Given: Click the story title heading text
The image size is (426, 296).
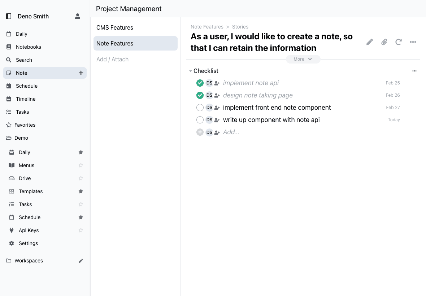Looking at the screenshot, I should click(x=272, y=42).
